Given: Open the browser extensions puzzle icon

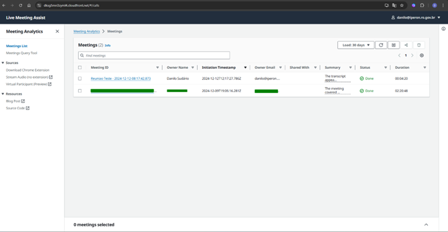Looking at the screenshot, I should 422,5.
